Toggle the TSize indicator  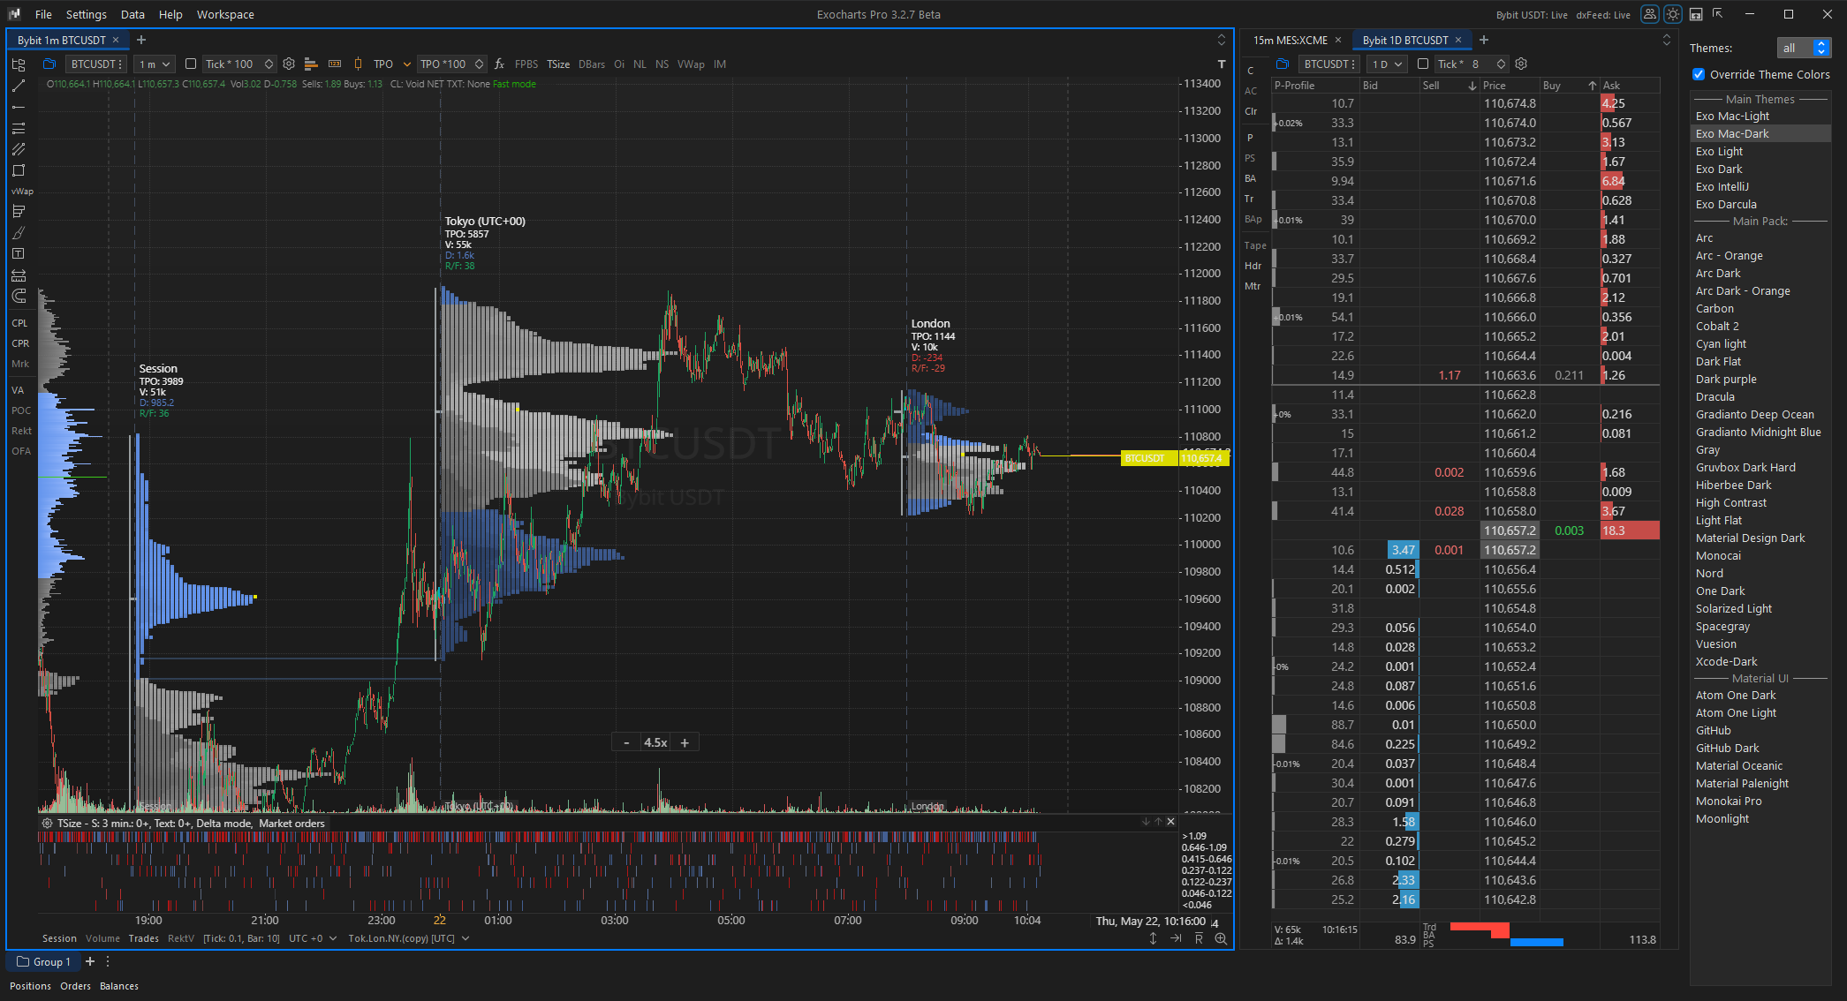(558, 64)
